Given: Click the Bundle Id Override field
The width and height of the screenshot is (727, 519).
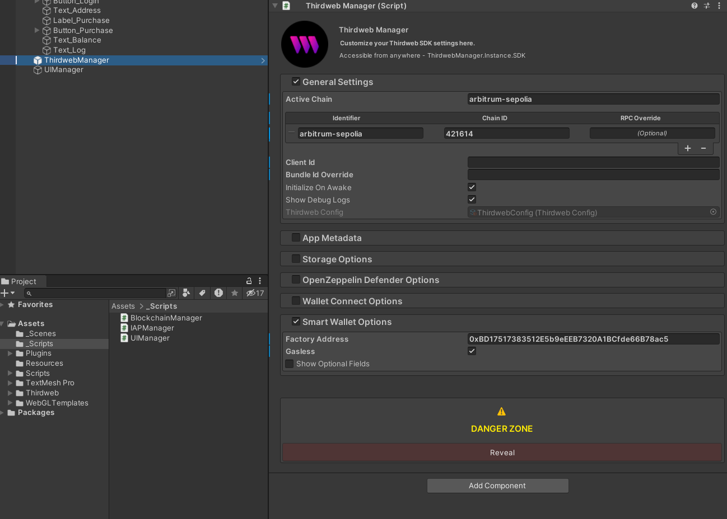Looking at the screenshot, I should coord(594,174).
